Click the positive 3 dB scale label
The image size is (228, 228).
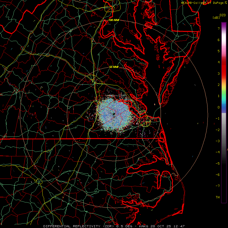tap(219, 73)
